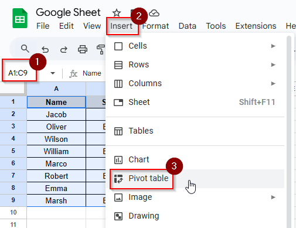Click the cell containing Marsh

coord(56,200)
